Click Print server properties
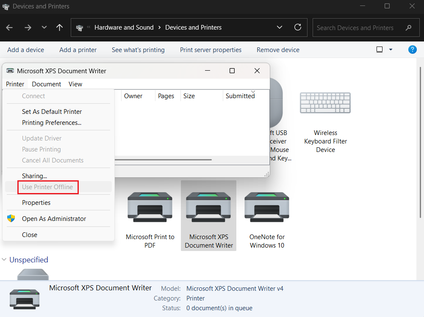Image resolution: width=424 pixels, height=317 pixels. [211, 50]
